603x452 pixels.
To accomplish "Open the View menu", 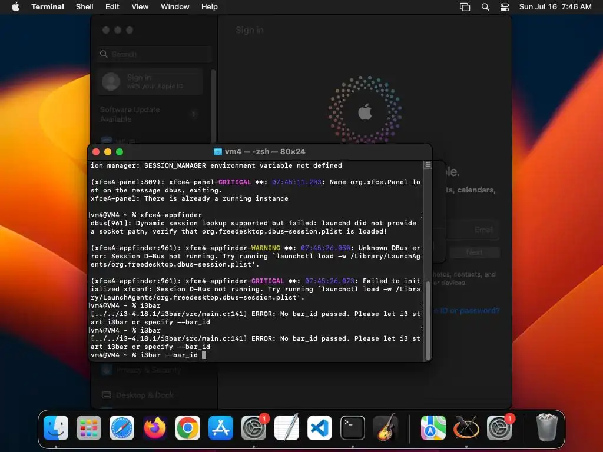I will click(140, 7).
